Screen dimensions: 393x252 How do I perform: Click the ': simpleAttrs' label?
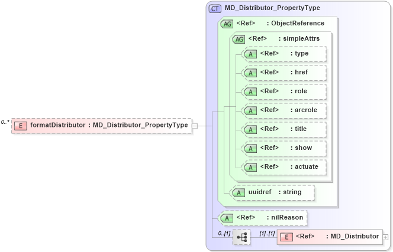[x=299, y=38]
